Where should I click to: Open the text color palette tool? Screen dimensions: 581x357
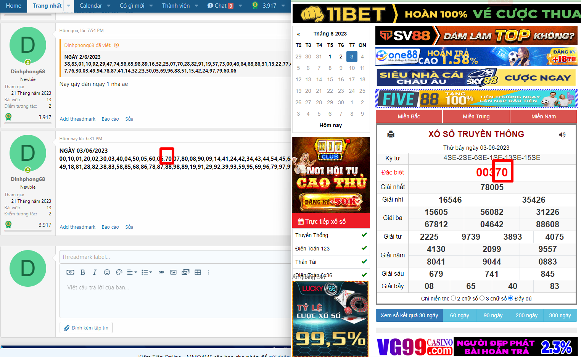click(x=119, y=272)
